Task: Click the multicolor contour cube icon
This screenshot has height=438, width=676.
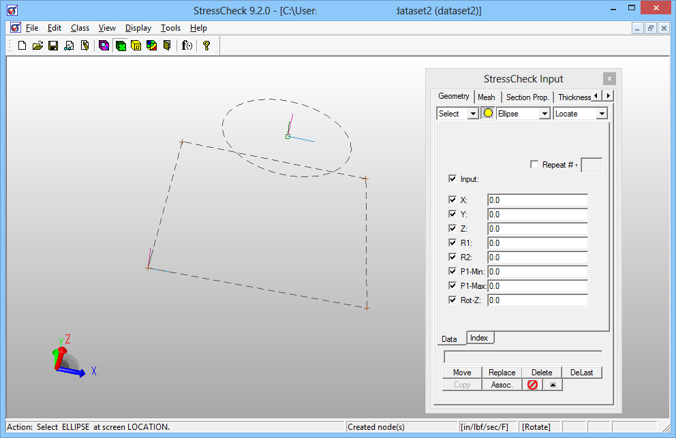Action: [151, 46]
